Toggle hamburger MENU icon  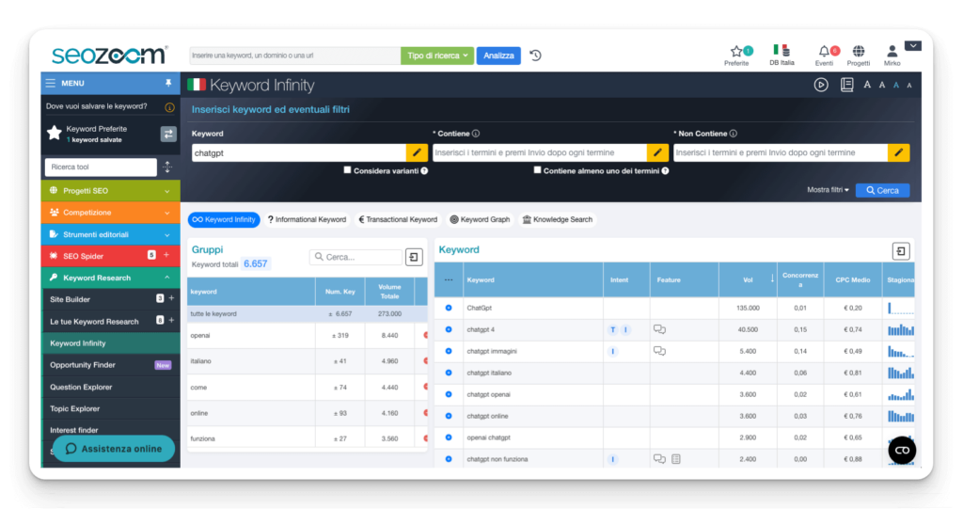tap(51, 83)
